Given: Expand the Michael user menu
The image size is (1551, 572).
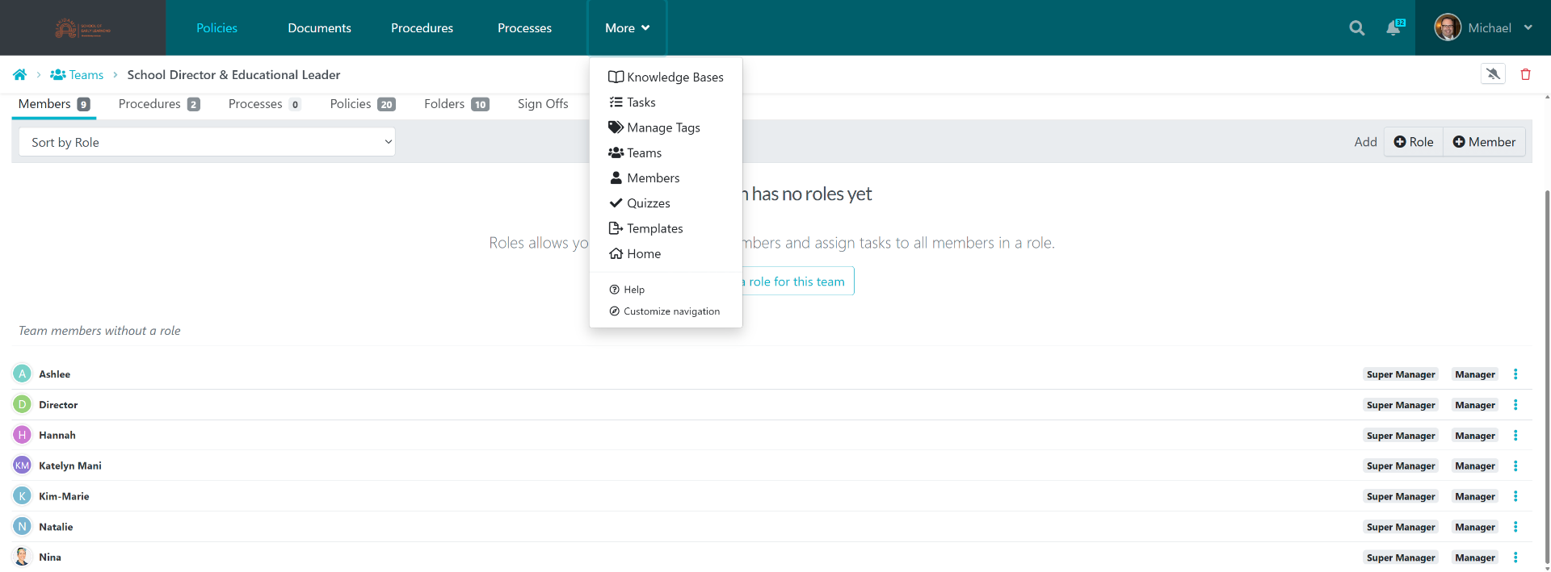Looking at the screenshot, I should point(1483,28).
